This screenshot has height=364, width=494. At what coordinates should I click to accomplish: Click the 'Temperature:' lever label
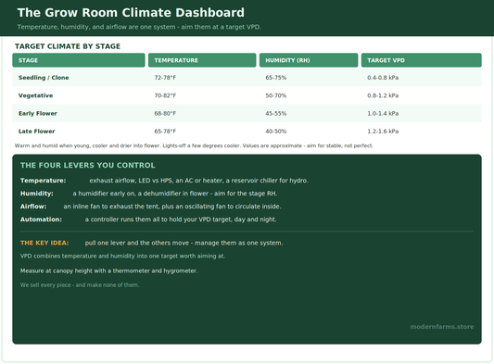[44, 181]
